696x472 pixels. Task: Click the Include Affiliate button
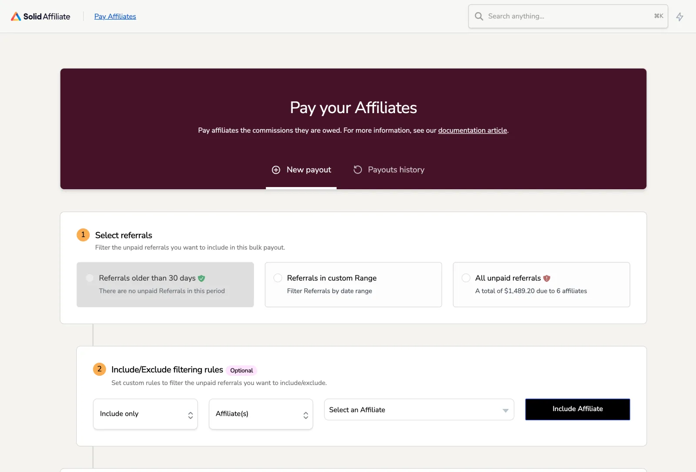tap(578, 409)
